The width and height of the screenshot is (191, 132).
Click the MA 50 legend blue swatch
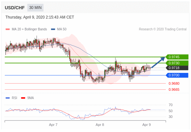click(x=53, y=29)
